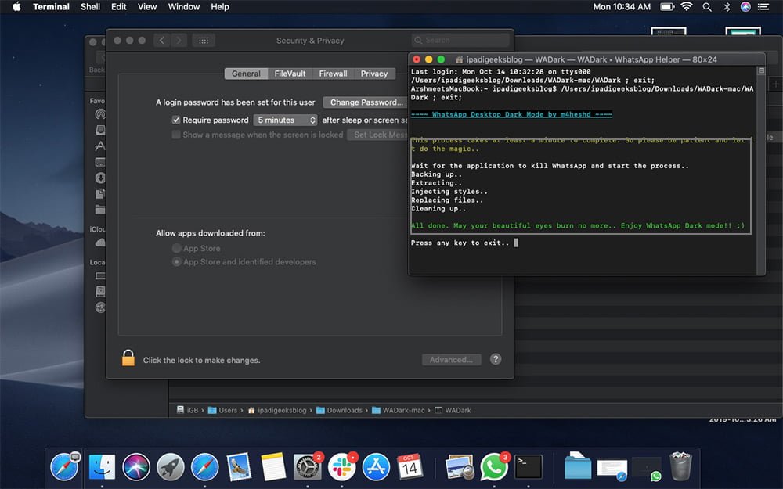Screen dimensions: 783x489
Task: Click Users in the Finder path bar
Action: click(222, 410)
